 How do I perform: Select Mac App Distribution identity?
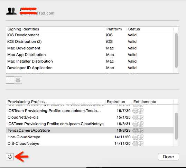click(90, 55)
